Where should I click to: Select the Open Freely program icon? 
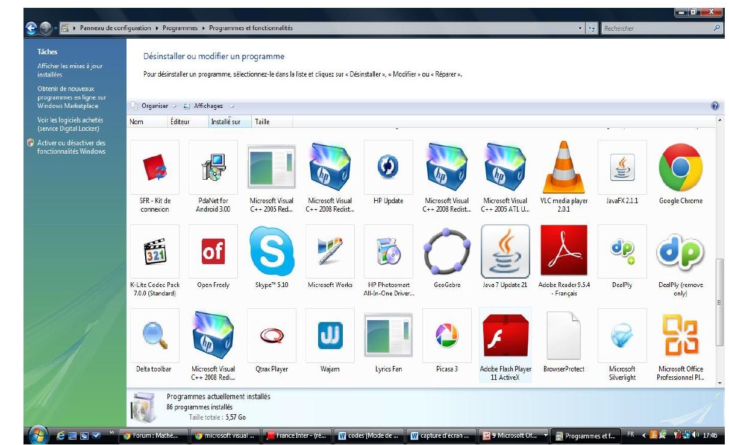click(213, 250)
